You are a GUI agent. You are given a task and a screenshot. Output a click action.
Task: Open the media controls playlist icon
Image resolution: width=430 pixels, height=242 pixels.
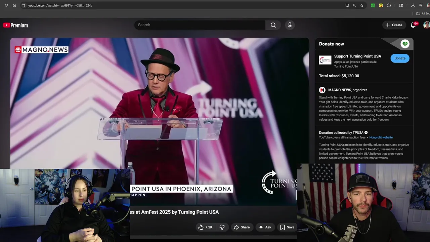421,5
